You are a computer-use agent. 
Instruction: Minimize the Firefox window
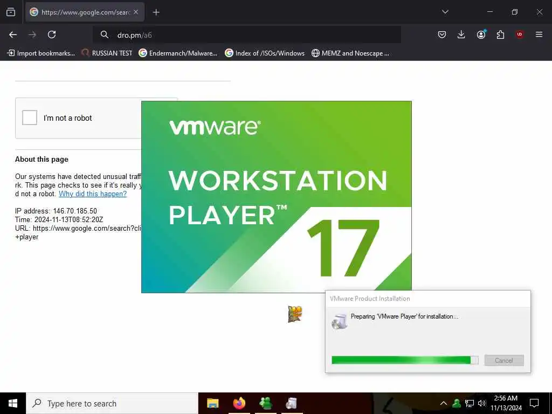490,12
